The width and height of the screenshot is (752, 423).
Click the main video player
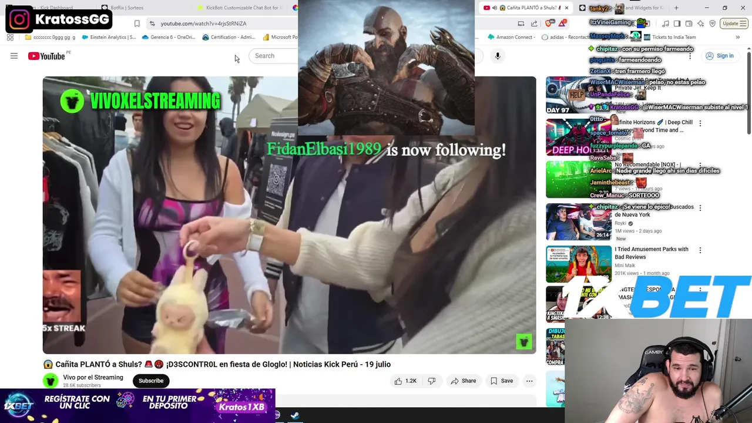(x=289, y=215)
